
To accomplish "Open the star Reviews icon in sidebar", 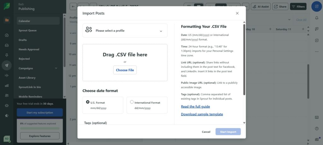I will pos(7,116).
